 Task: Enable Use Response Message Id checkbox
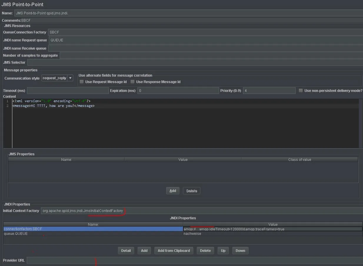click(x=133, y=82)
